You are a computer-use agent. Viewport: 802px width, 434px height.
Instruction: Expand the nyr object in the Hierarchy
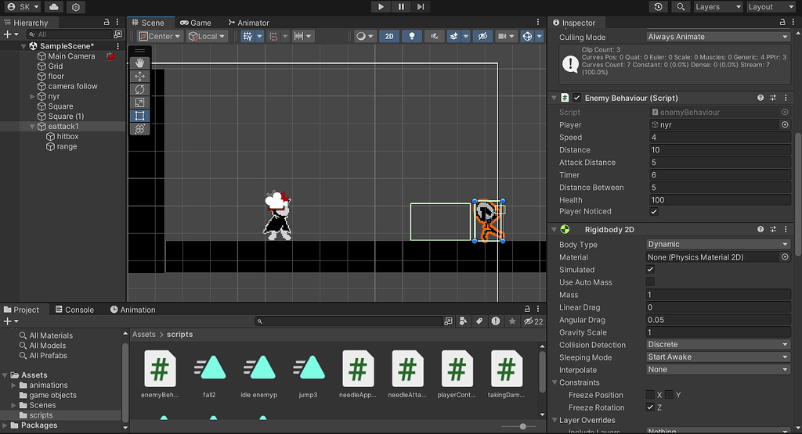click(32, 97)
